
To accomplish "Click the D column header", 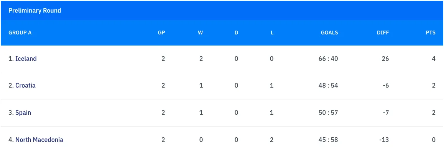I will [x=236, y=33].
